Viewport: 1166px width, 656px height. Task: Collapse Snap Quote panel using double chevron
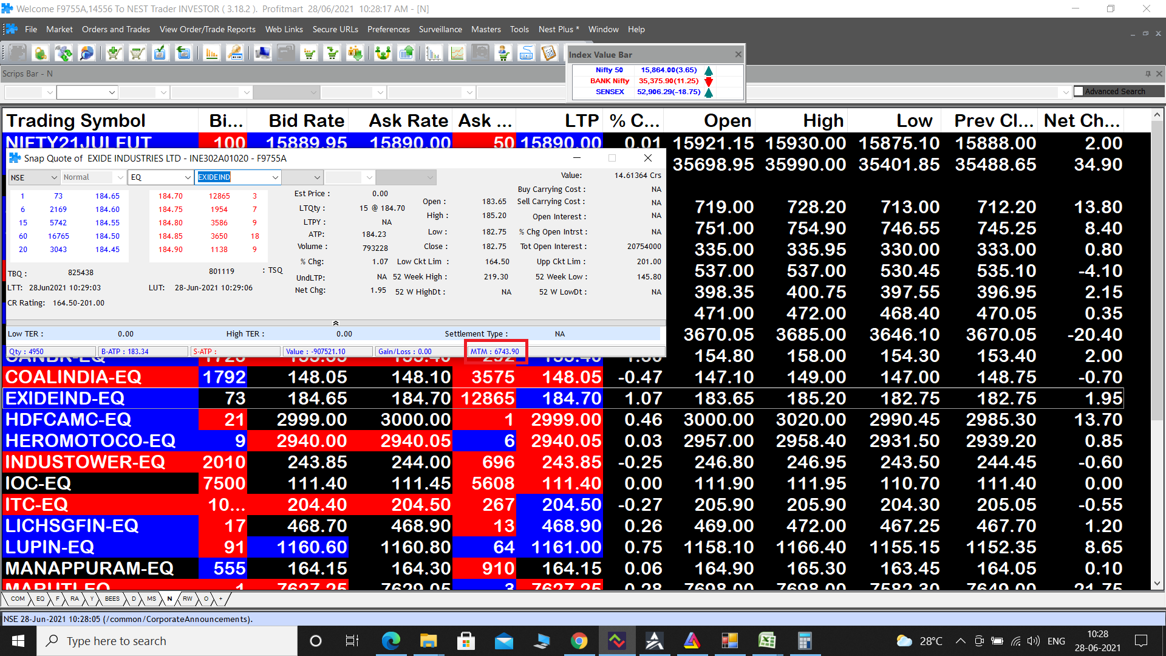336,323
